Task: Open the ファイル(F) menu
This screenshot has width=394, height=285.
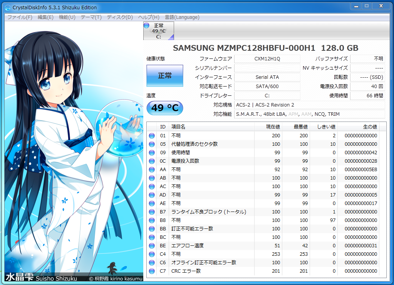Action: tap(20, 17)
